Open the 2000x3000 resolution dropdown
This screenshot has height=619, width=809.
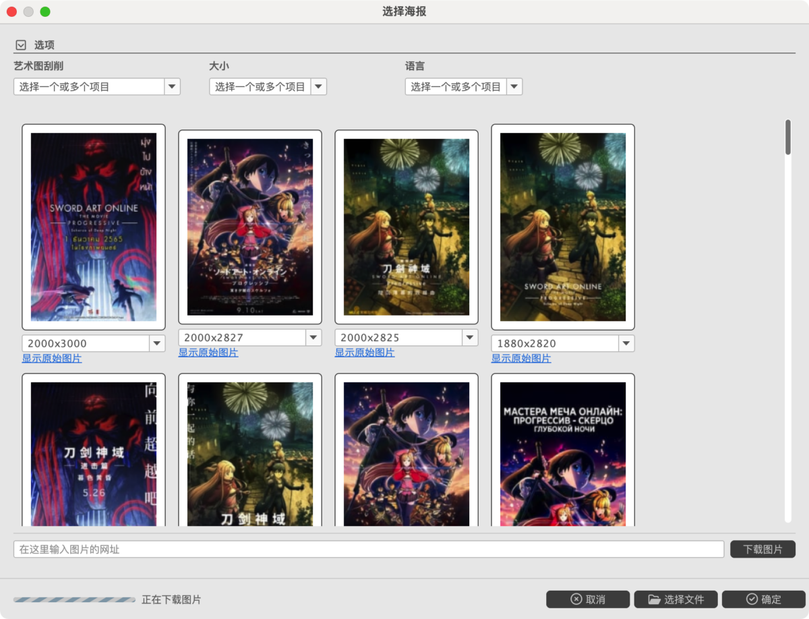pyautogui.click(x=93, y=343)
